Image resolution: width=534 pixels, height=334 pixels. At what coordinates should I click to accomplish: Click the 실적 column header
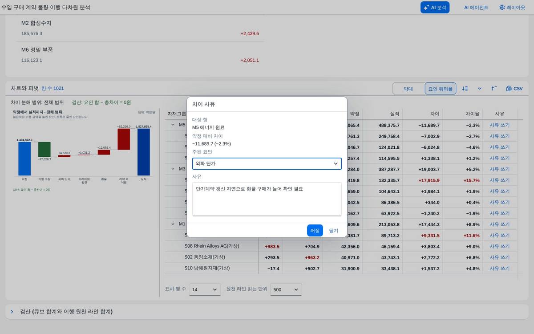[395, 114]
